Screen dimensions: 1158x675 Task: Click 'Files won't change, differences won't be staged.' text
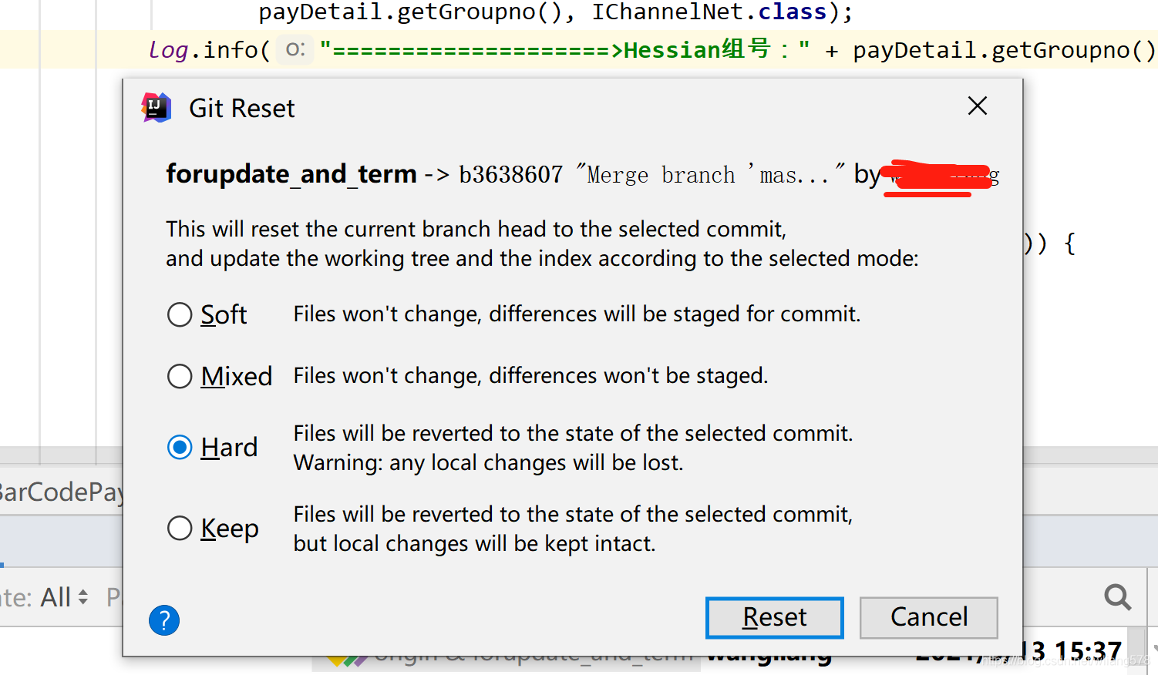[530, 376]
